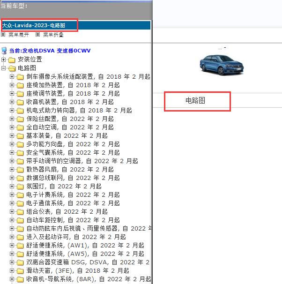The height and width of the screenshot is (284, 282).
Task: Click folder icon of 自动车距控制
Action: click(20, 220)
